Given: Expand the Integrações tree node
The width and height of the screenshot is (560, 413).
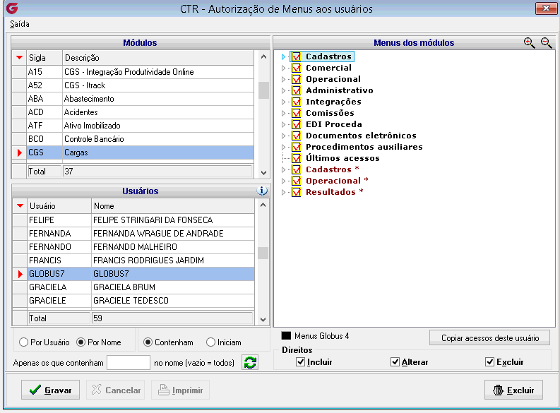Looking at the screenshot, I should click(x=284, y=102).
